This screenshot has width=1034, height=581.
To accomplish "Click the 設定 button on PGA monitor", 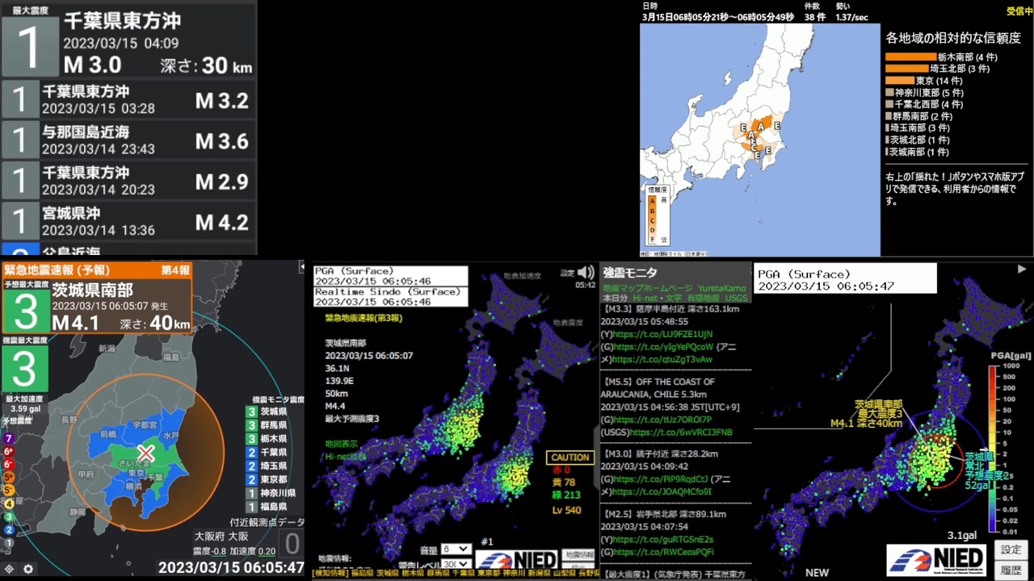I will 1011,550.
